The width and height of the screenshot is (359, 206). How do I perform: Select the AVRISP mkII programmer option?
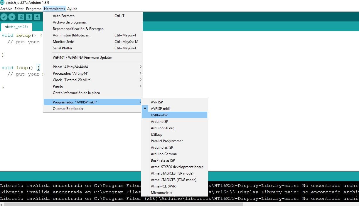(160, 109)
